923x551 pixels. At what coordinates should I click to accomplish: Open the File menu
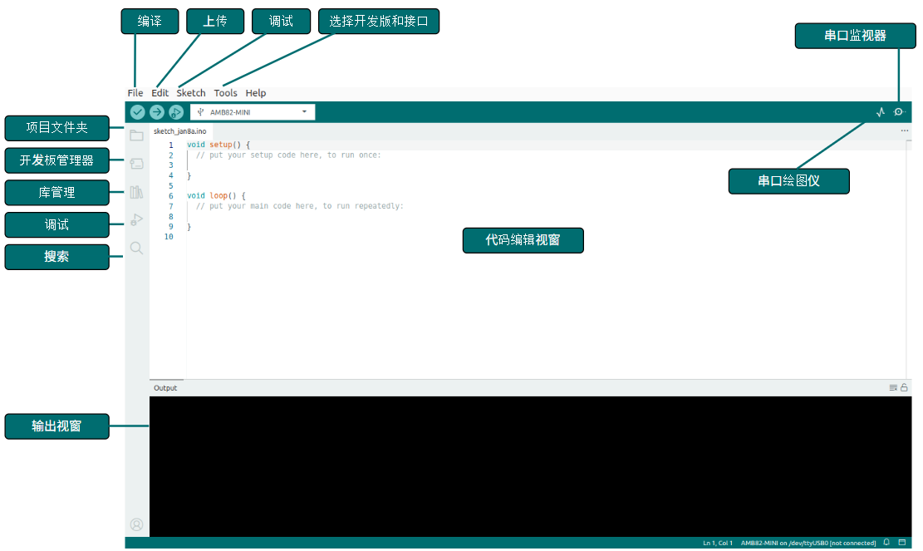pyautogui.click(x=135, y=93)
